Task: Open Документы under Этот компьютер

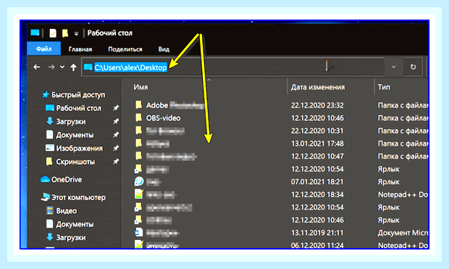Action: 75,224
